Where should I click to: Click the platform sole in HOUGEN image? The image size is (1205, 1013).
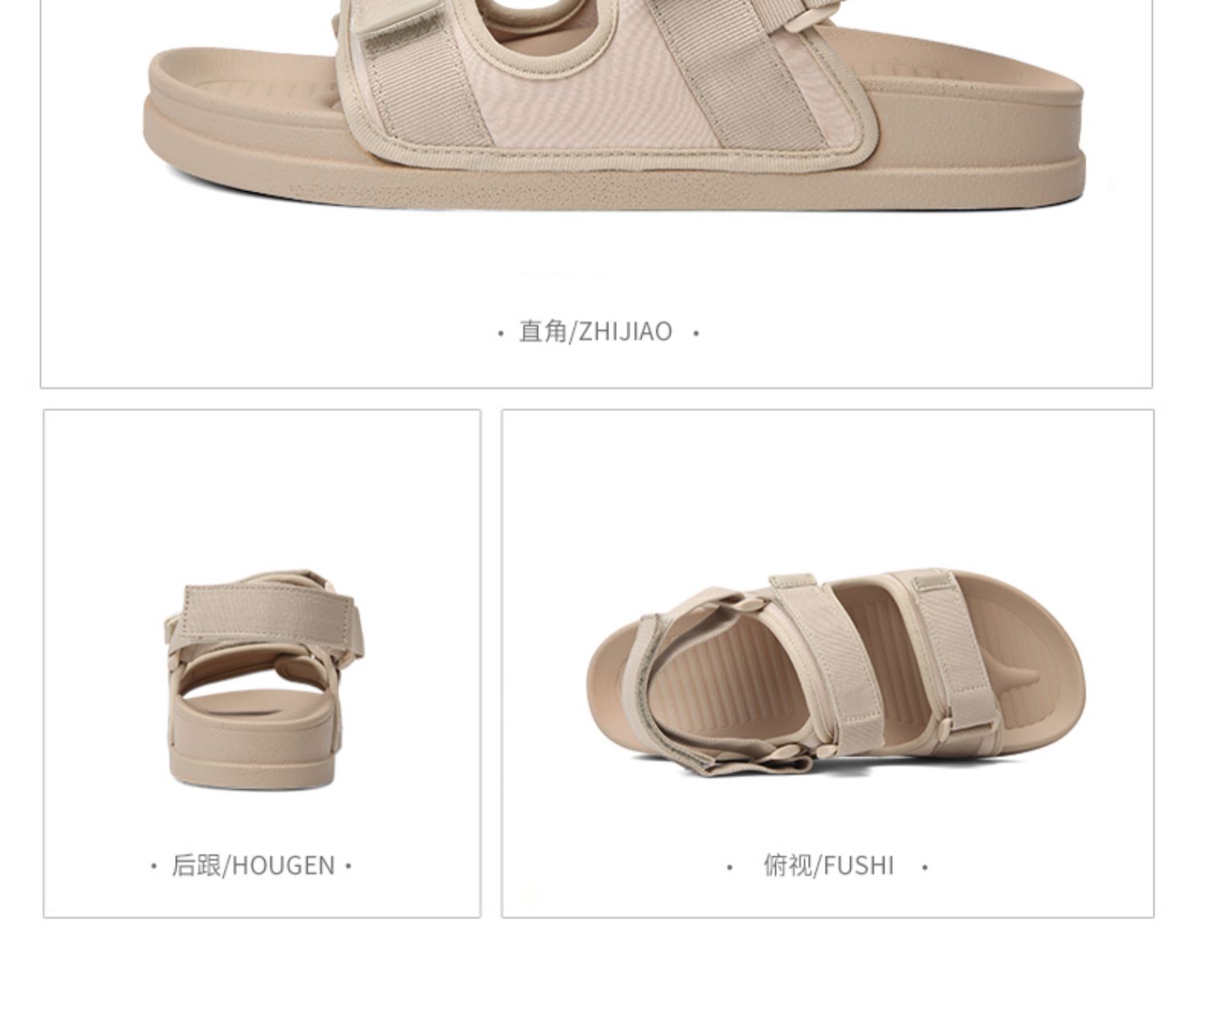pos(250,747)
